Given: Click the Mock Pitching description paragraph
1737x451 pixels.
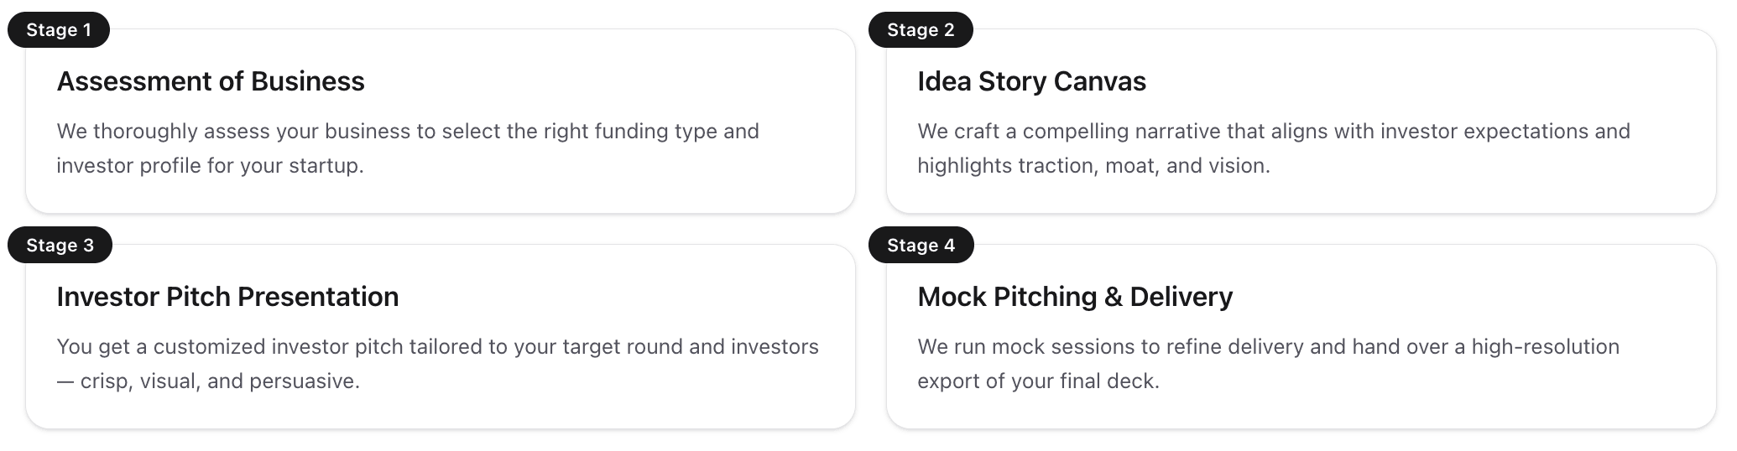Looking at the screenshot, I should (x=1268, y=364).
